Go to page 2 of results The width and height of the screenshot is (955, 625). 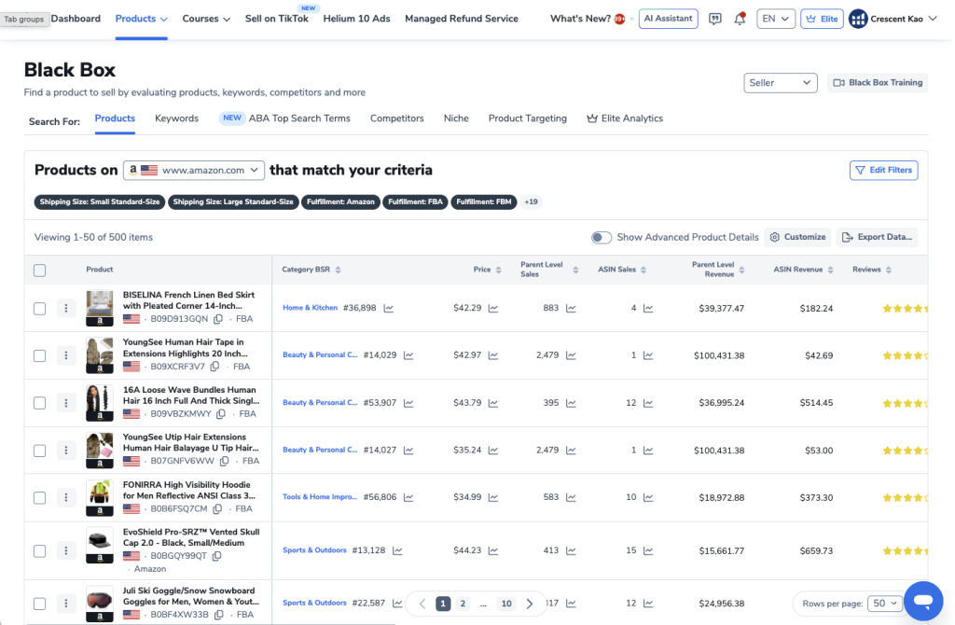point(463,604)
